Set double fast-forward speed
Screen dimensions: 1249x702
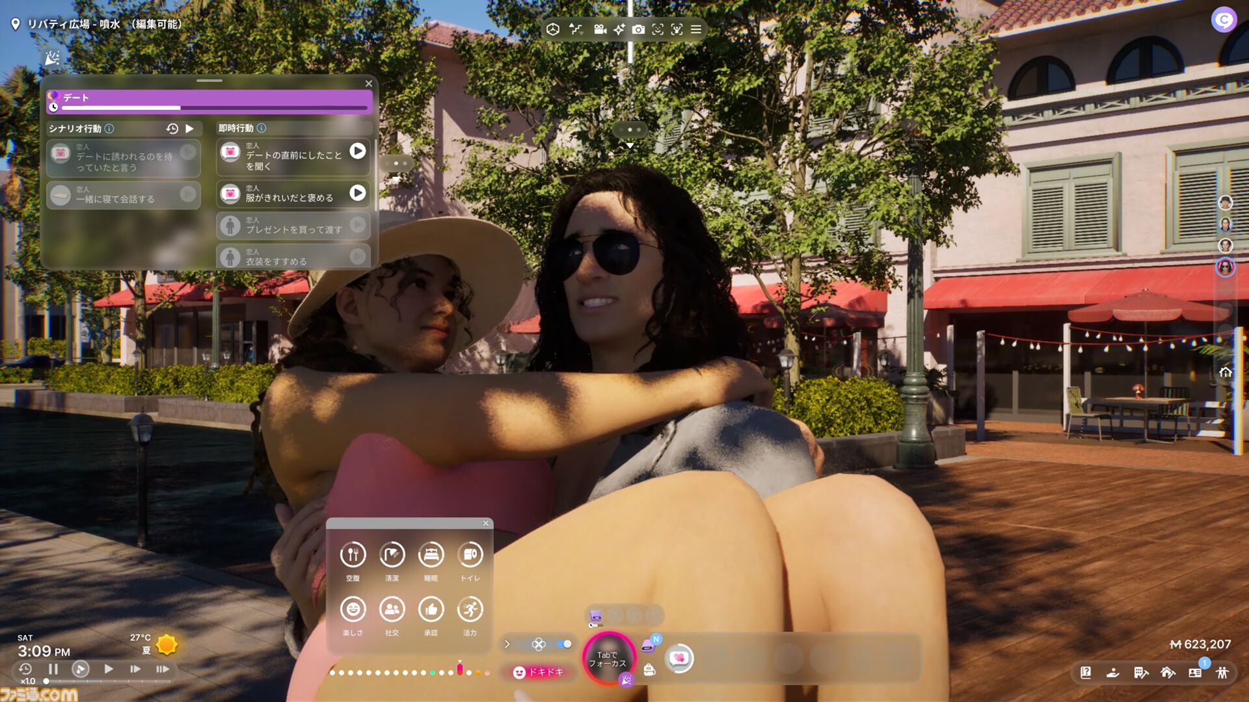[x=135, y=669]
